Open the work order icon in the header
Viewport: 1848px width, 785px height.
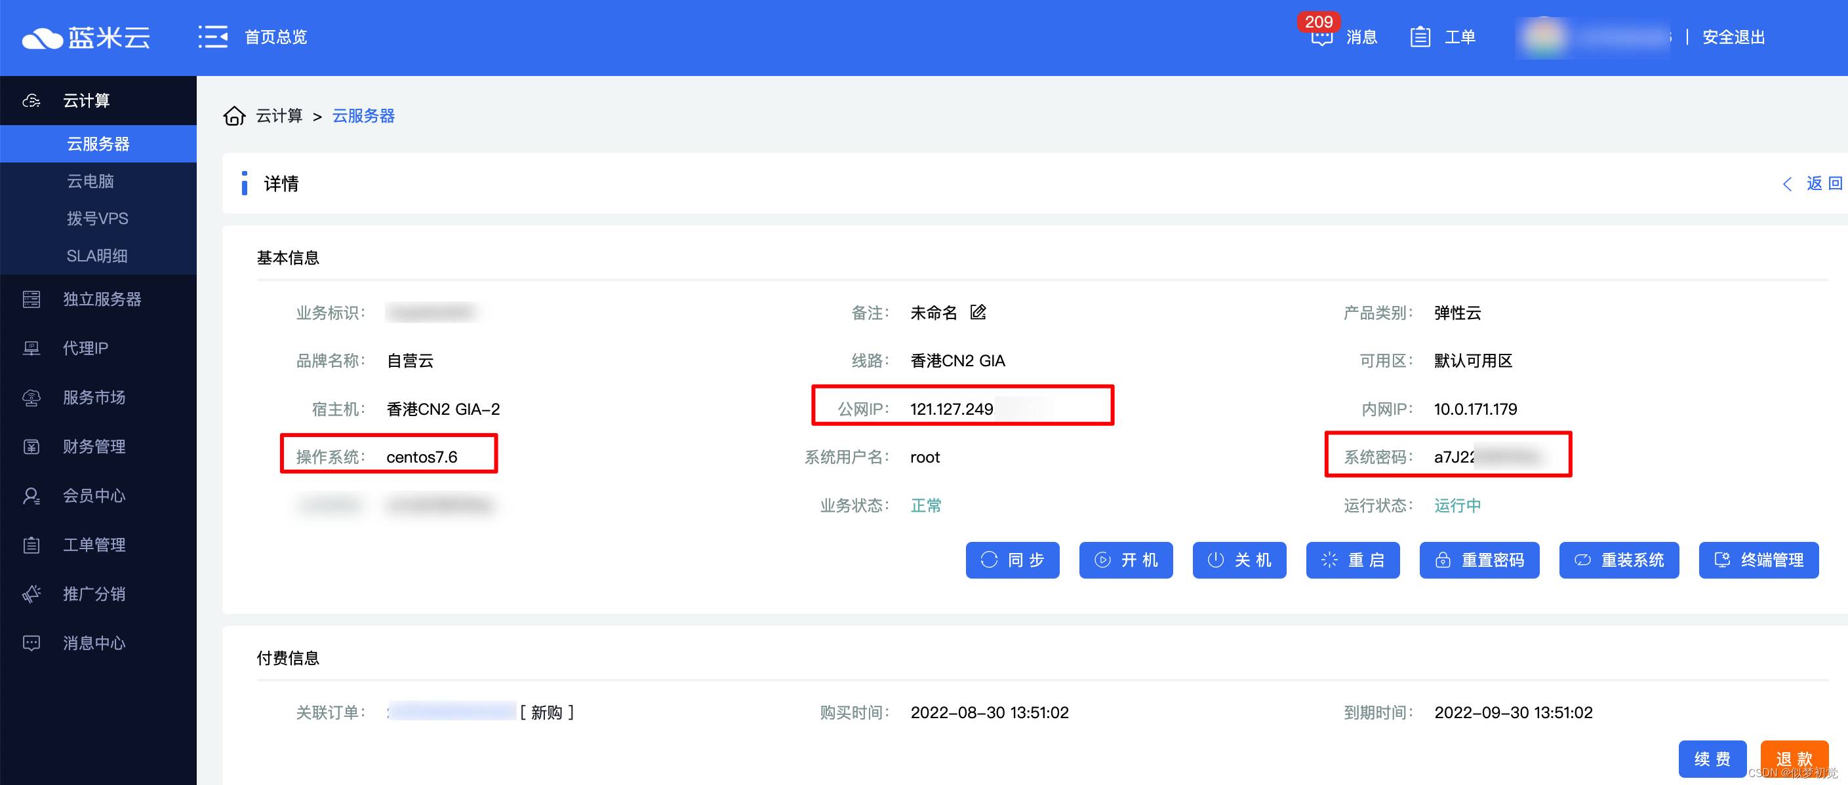pos(1420,37)
